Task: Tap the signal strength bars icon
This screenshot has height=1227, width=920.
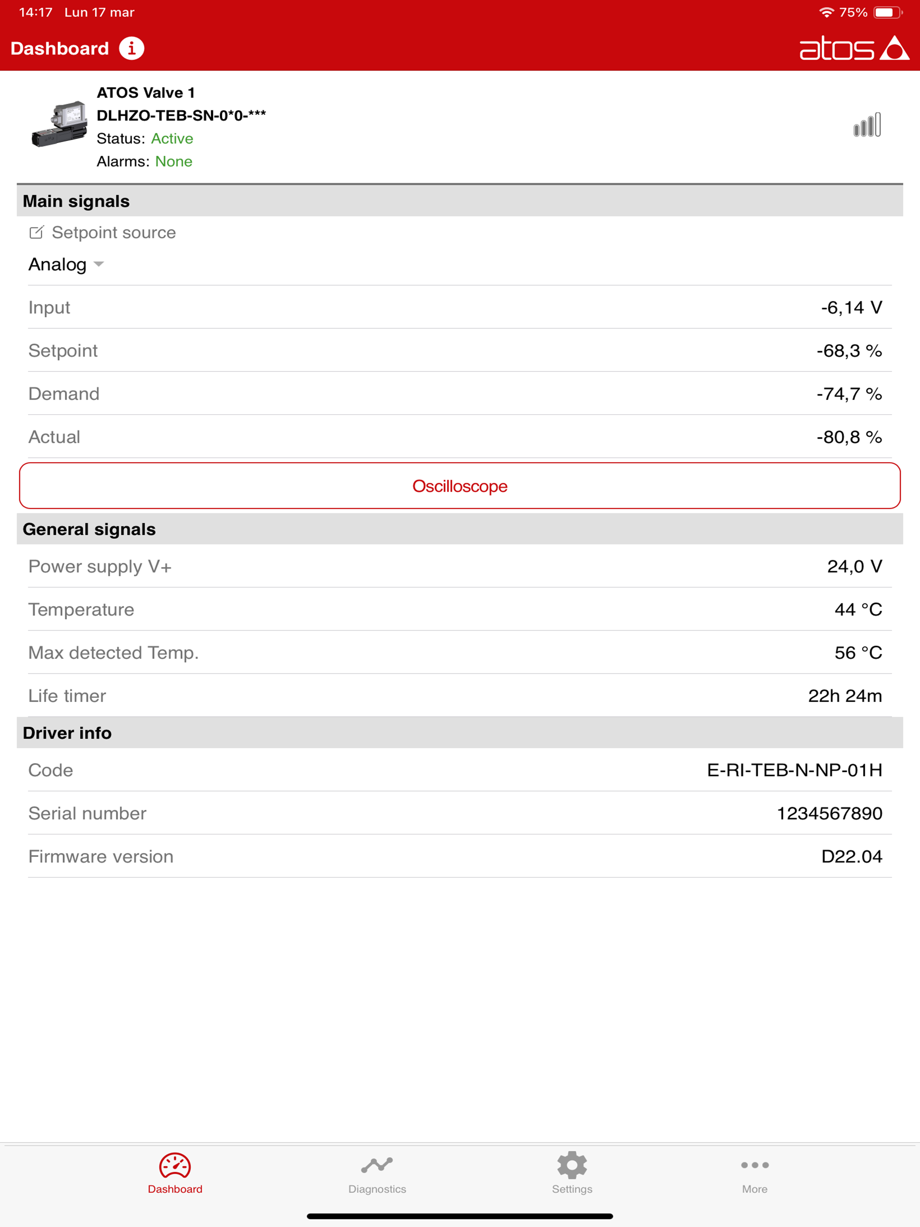Action: click(867, 125)
